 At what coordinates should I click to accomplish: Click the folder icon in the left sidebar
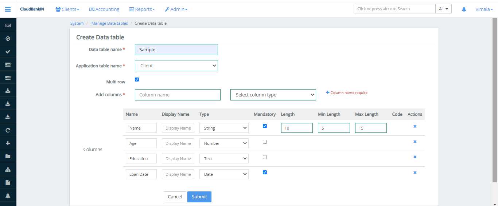coord(8,157)
